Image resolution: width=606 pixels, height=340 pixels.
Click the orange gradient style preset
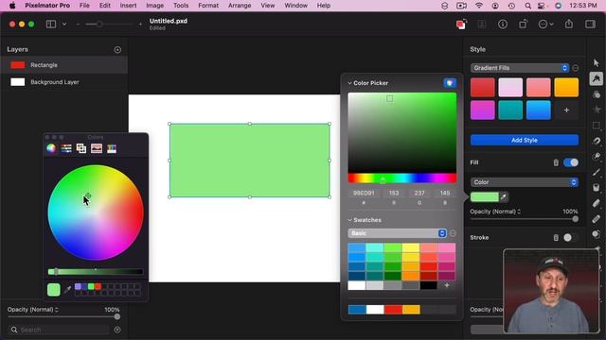(x=566, y=87)
